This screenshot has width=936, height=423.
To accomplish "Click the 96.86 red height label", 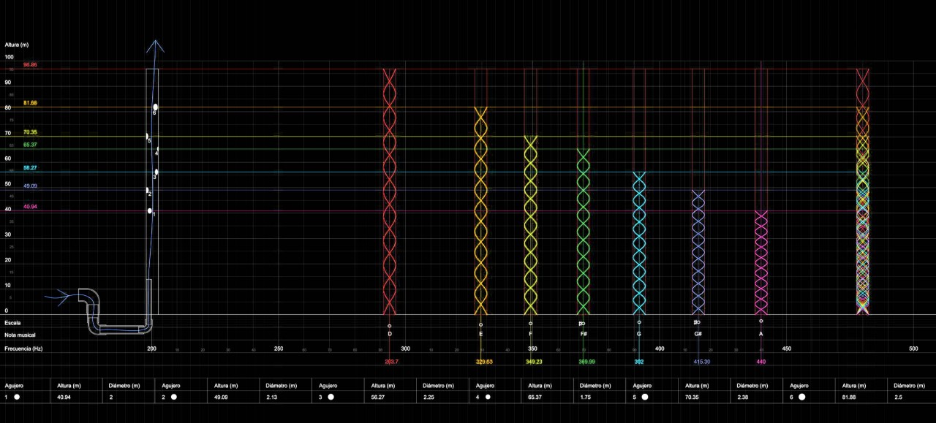I will click(30, 65).
